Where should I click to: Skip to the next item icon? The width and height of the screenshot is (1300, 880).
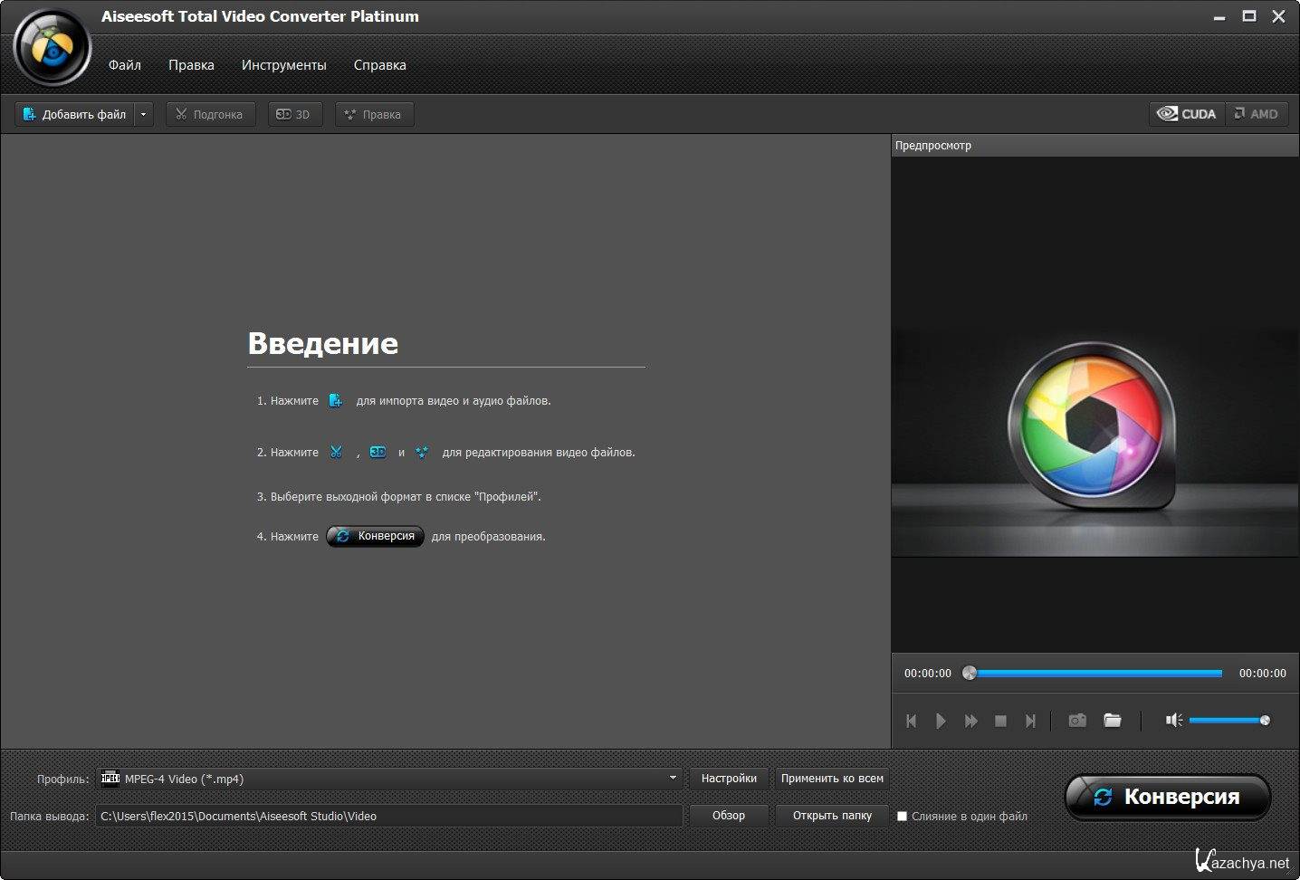tap(1030, 722)
